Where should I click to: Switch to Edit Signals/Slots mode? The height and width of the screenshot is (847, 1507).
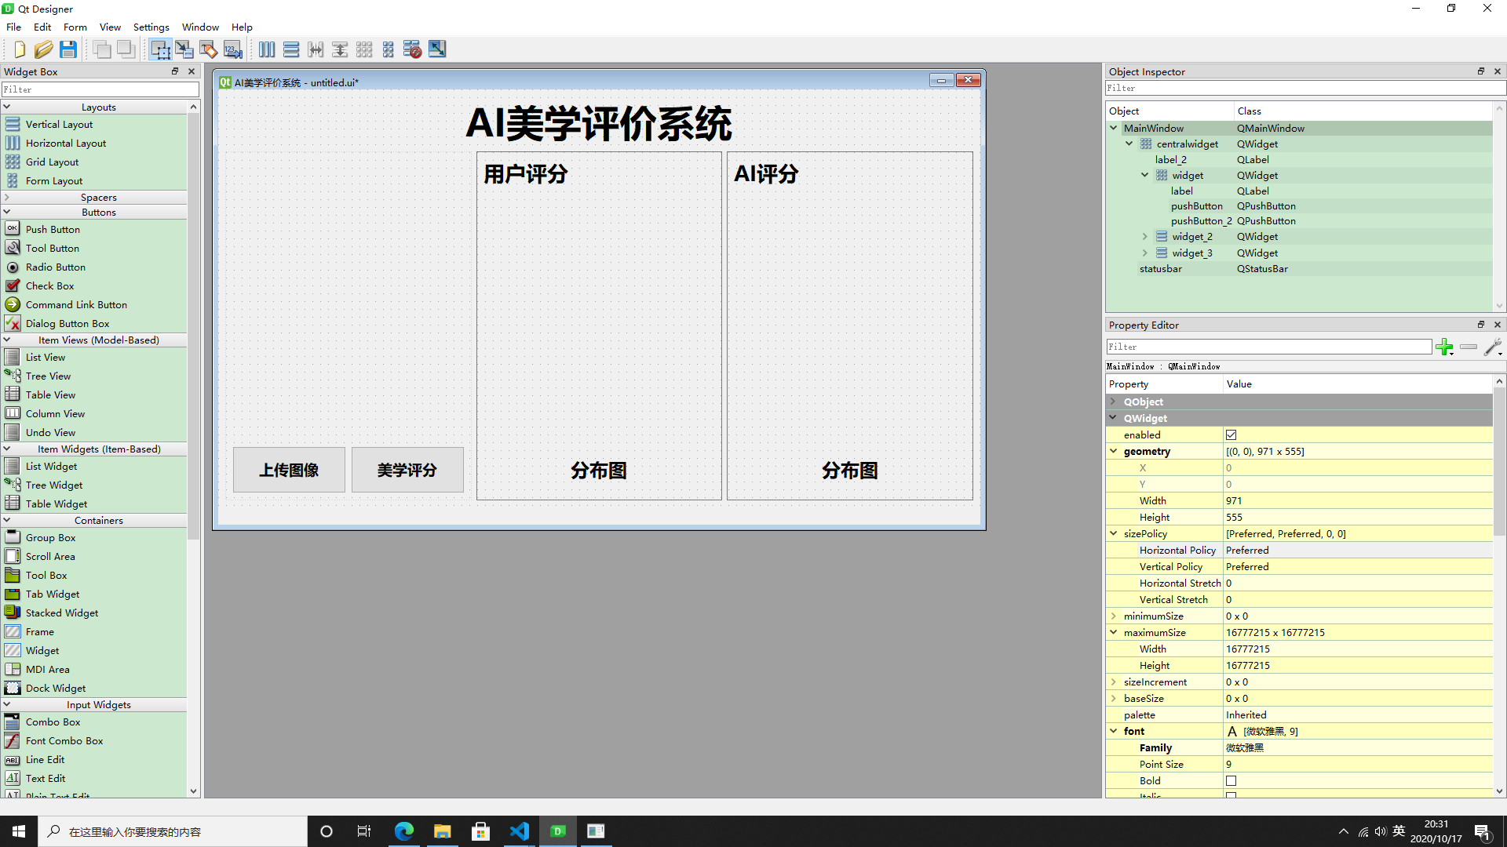coord(184,49)
